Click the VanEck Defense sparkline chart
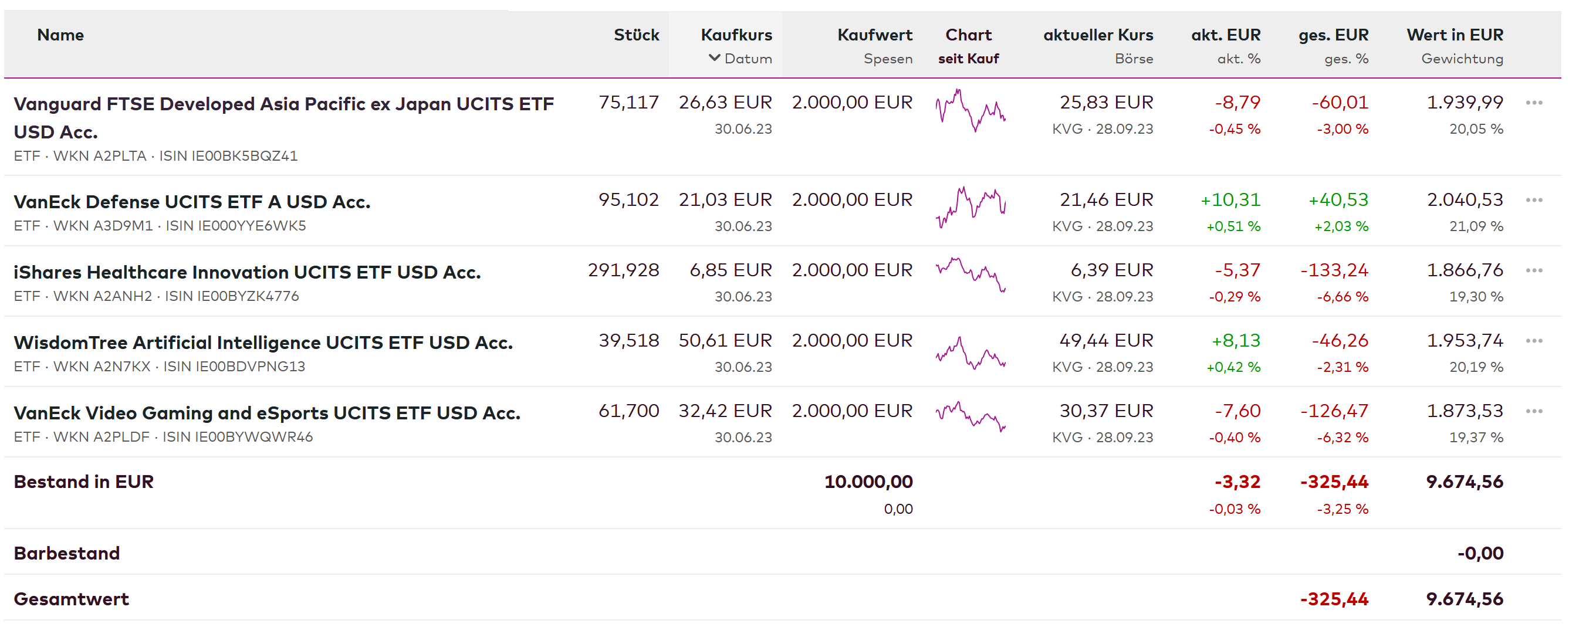This screenshot has height=627, width=1569. 971,208
